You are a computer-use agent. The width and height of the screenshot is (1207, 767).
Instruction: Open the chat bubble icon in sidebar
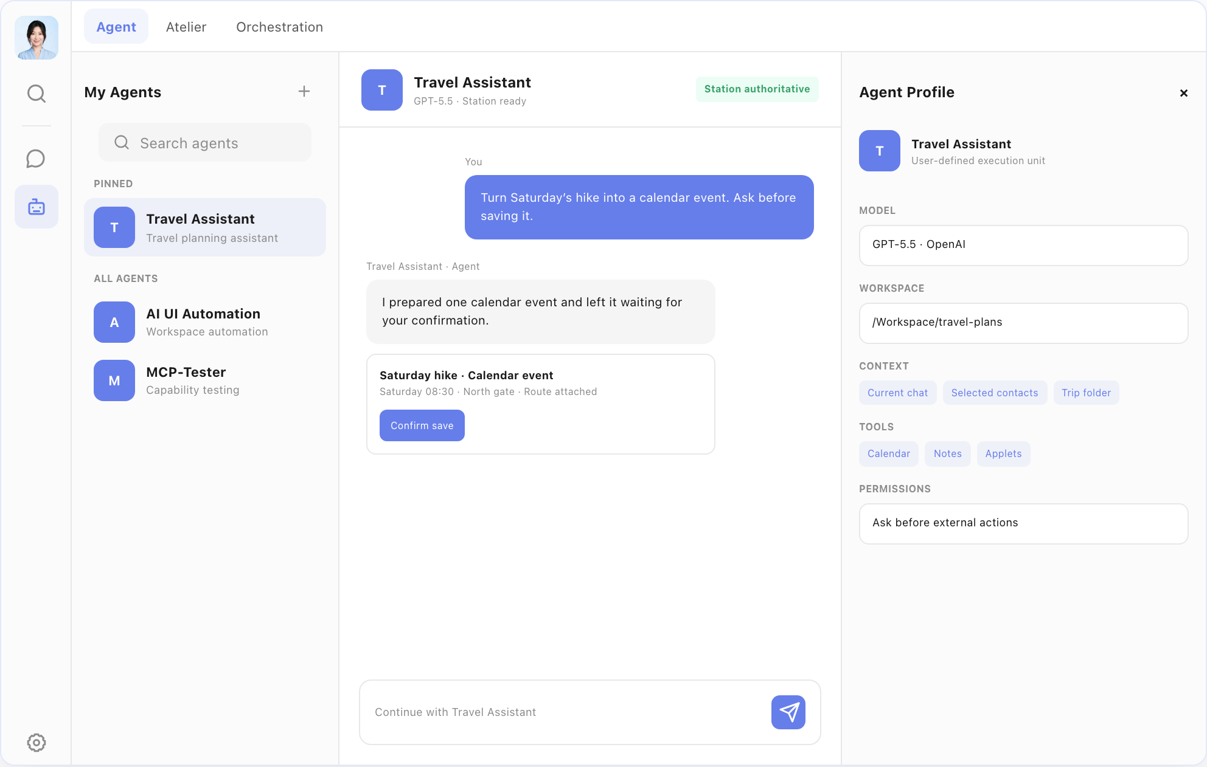(x=37, y=159)
